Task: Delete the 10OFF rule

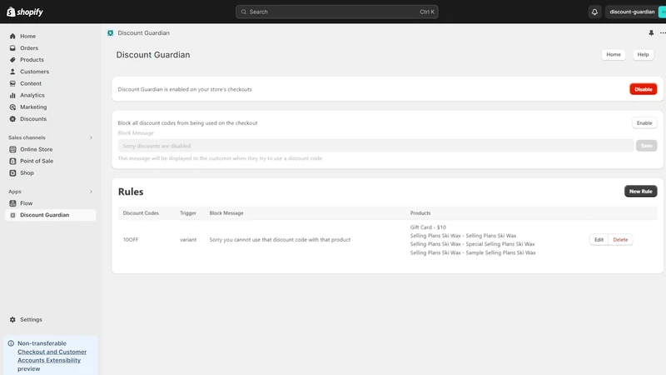Action: 620,240
